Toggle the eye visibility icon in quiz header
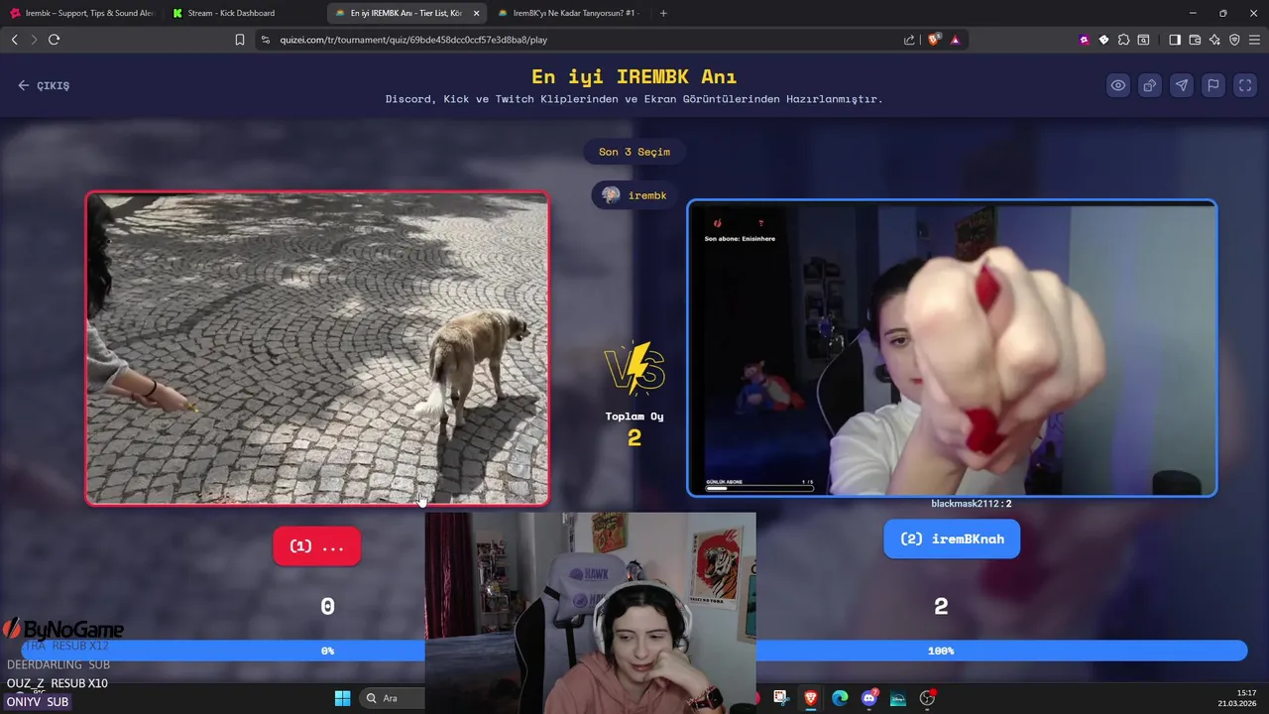This screenshot has height=714, width=1269. [1118, 85]
